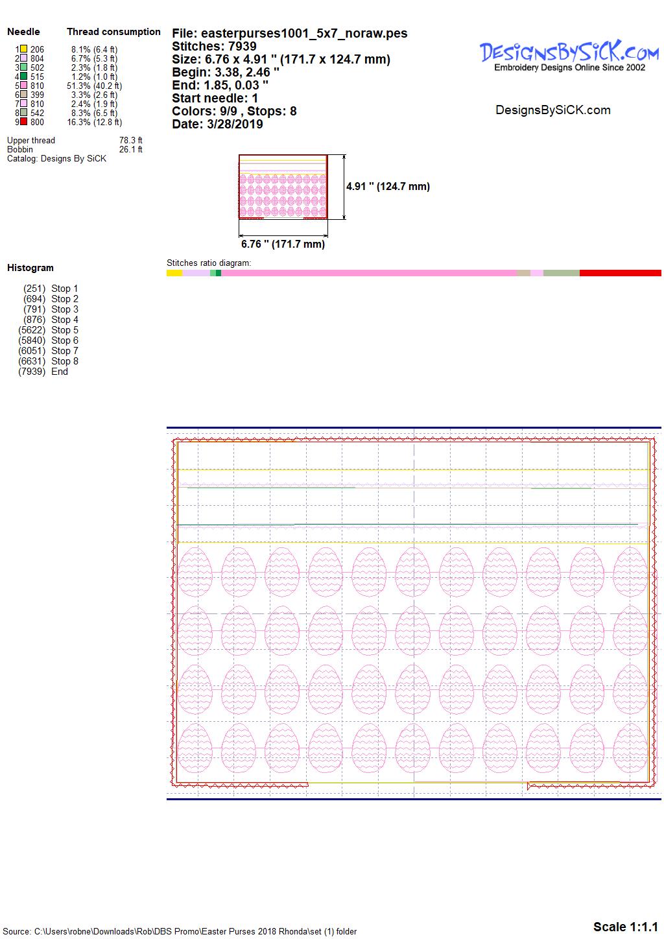Click the red segment of the stitches ratio bar
The width and height of the screenshot is (664, 939).
(620, 274)
